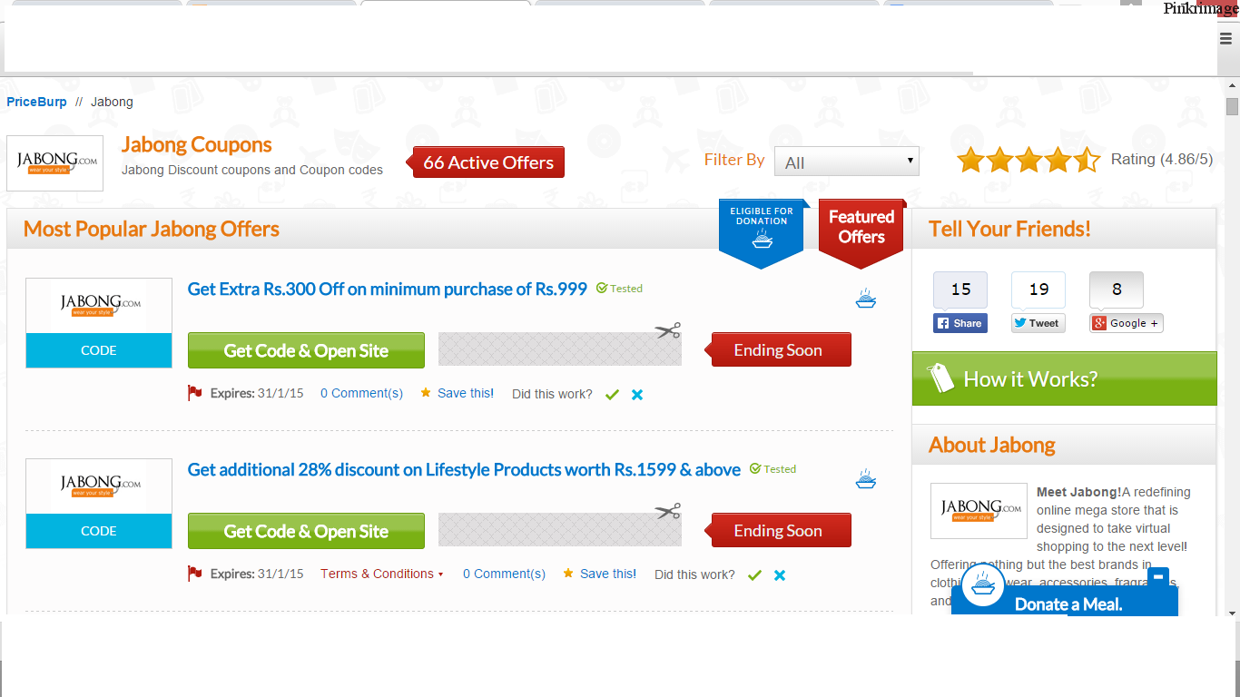Minimize the Donate a Meal widget
This screenshot has height=697, width=1240.
click(x=1158, y=577)
